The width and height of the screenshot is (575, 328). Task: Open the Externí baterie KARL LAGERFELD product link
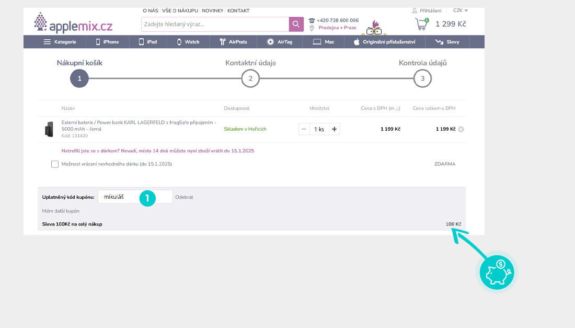(139, 126)
